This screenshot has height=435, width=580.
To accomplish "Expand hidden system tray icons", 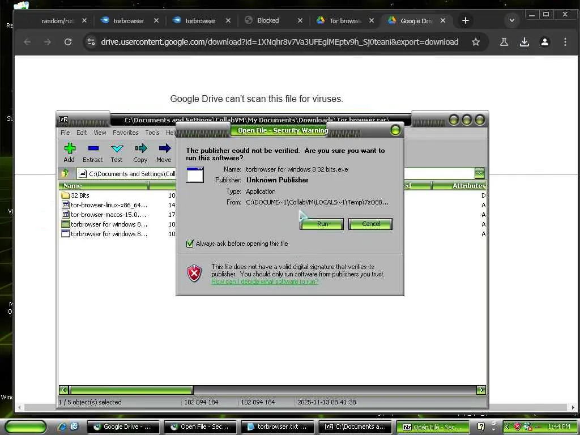I will pyautogui.click(x=507, y=427).
